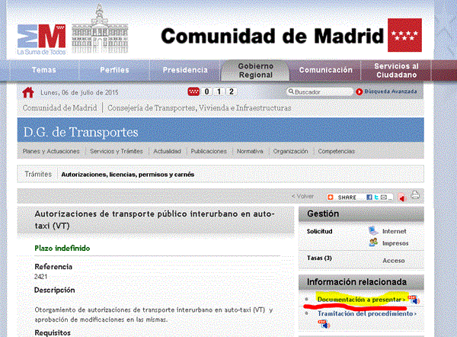Viewport: 457px width, 337px height.
Task: Open the Internet application link
Action: click(x=394, y=231)
